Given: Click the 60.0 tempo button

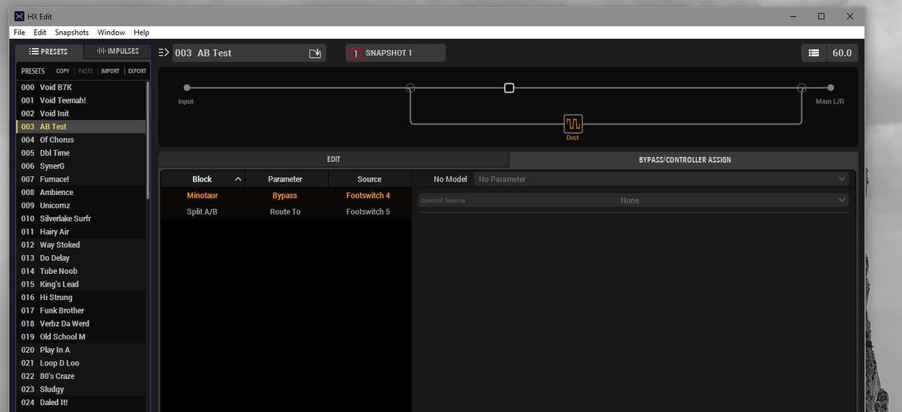Looking at the screenshot, I should click(x=842, y=53).
